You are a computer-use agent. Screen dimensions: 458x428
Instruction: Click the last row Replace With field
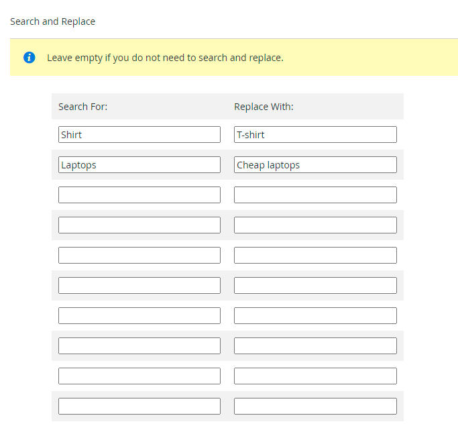pos(315,407)
